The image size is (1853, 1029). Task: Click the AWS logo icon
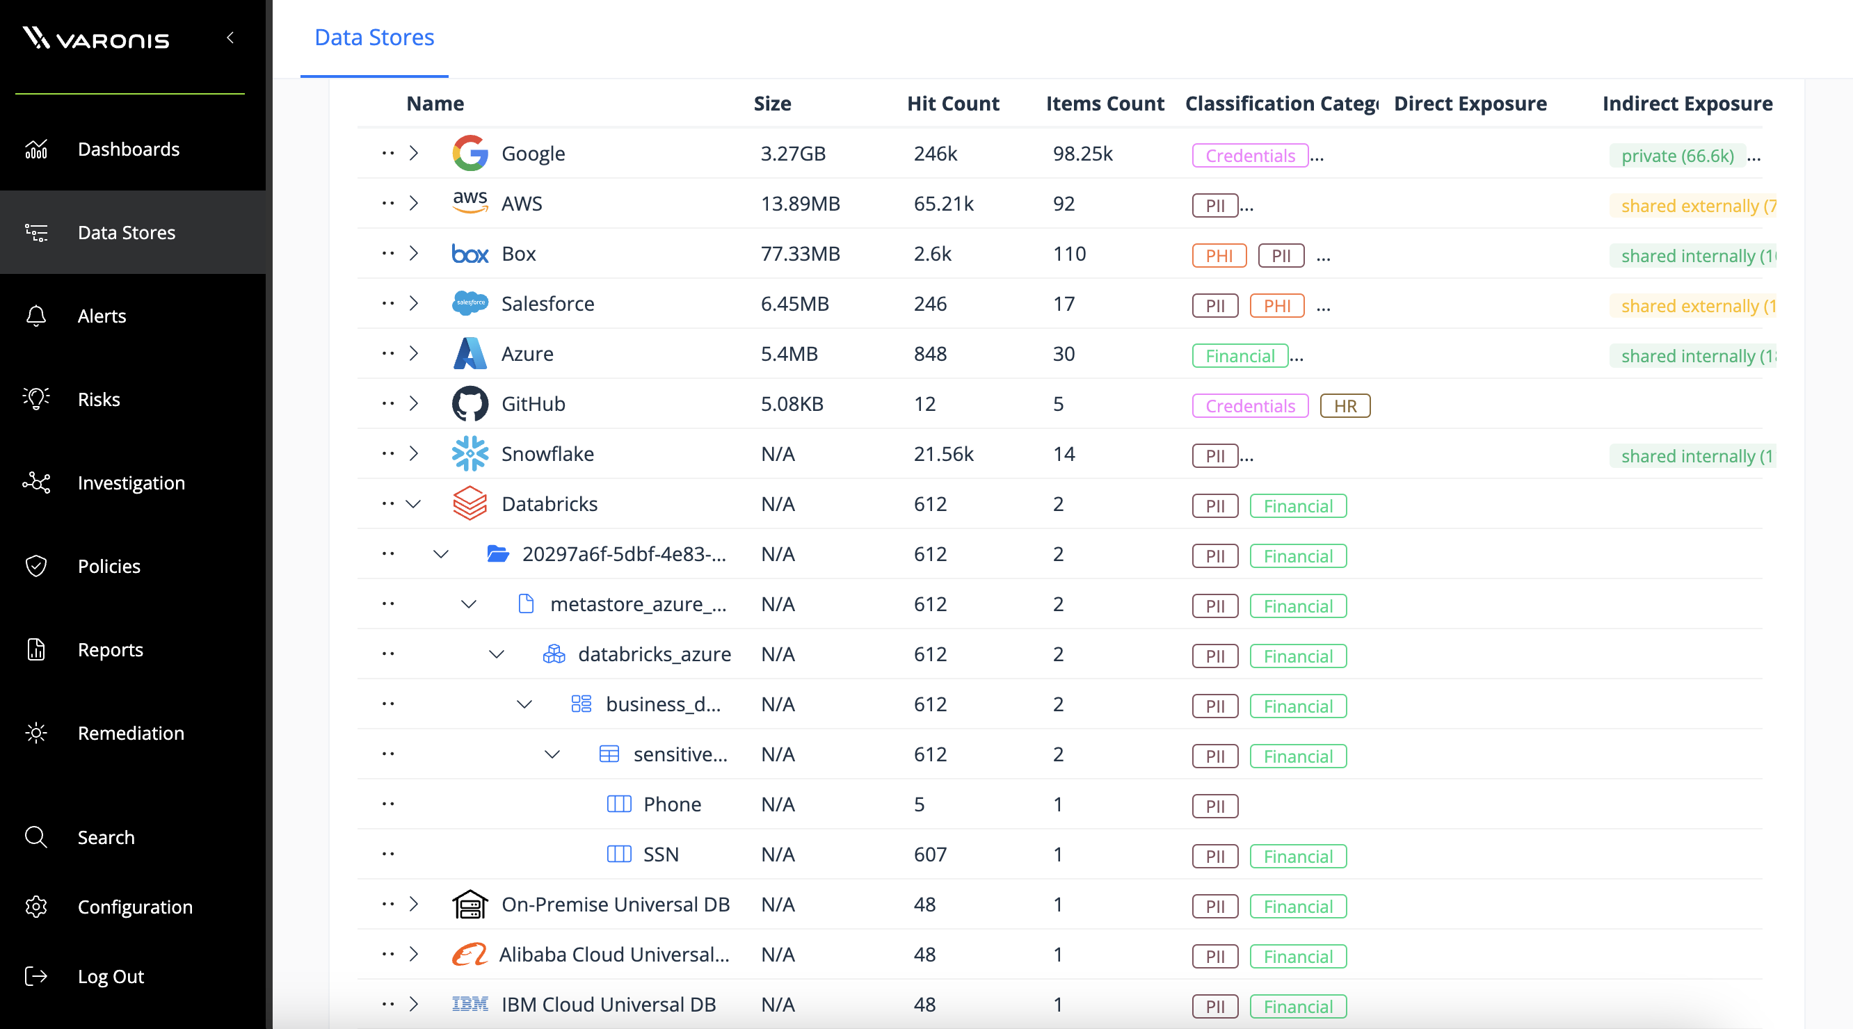coord(470,203)
